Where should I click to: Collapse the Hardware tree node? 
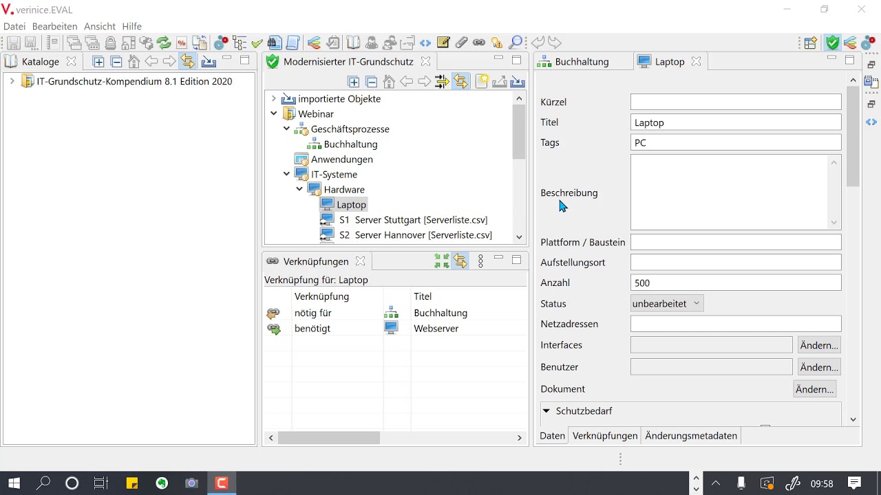coord(299,189)
